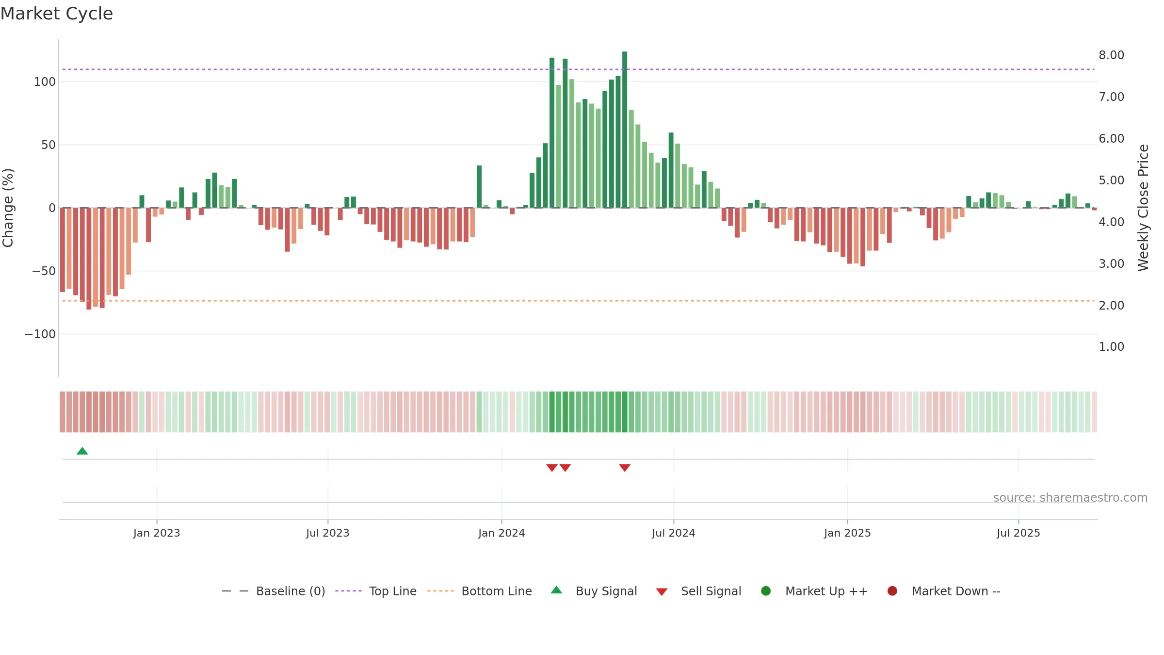Click the Jul 2025 axis label
This screenshot has height=655, width=1164.
tap(1018, 533)
